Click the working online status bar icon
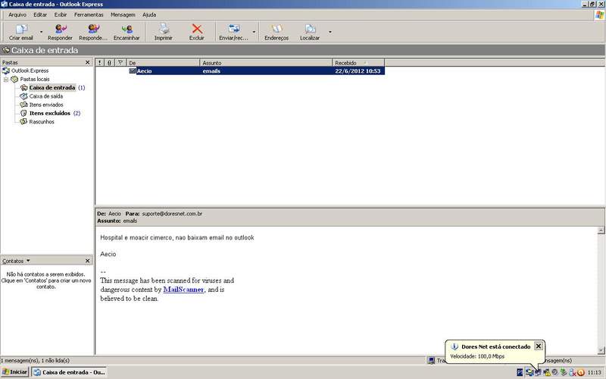Viewport: 606px width, 379px height. tap(431, 361)
